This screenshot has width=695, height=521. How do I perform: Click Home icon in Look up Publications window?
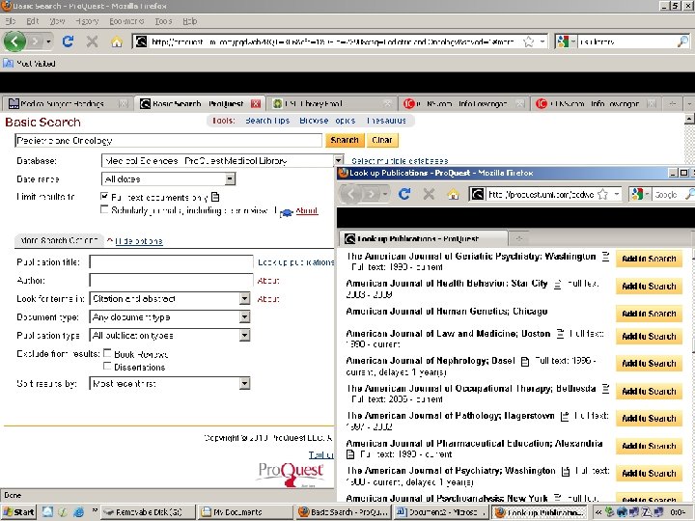coord(453,194)
